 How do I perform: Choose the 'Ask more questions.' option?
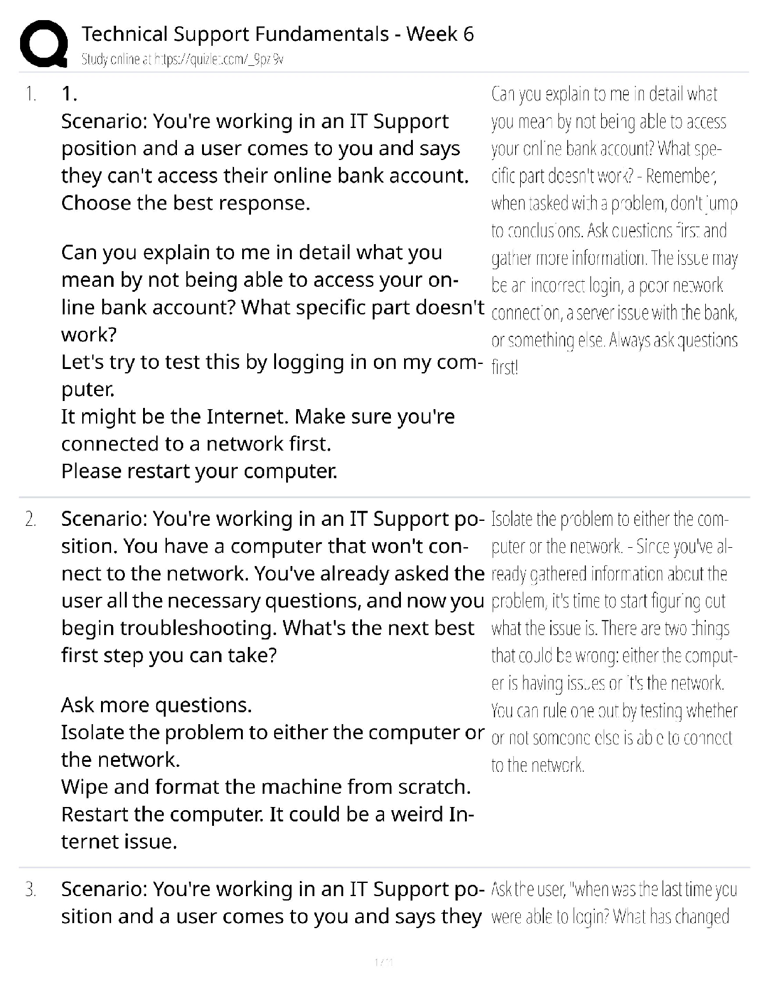156,705
